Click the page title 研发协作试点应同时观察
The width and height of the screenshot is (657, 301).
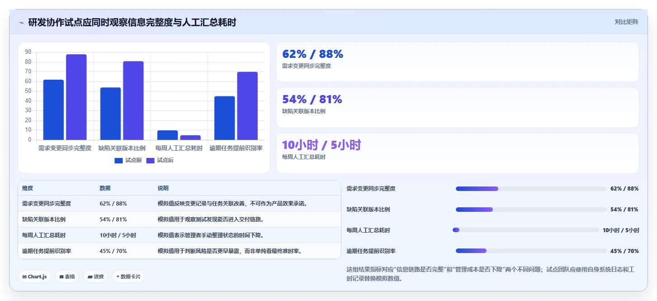coord(132,23)
